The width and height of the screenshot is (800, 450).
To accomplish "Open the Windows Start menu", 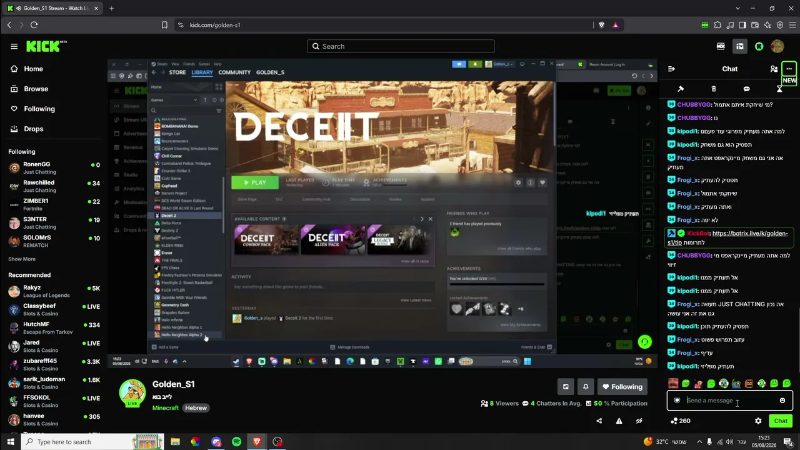I will tap(11, 442).
